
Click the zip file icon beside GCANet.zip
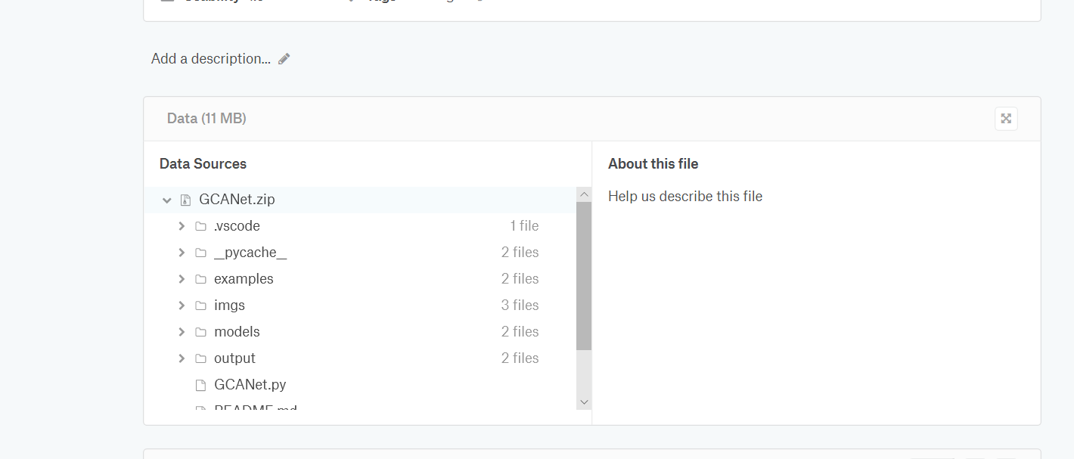pyautogui.click(x=185, y=200)
